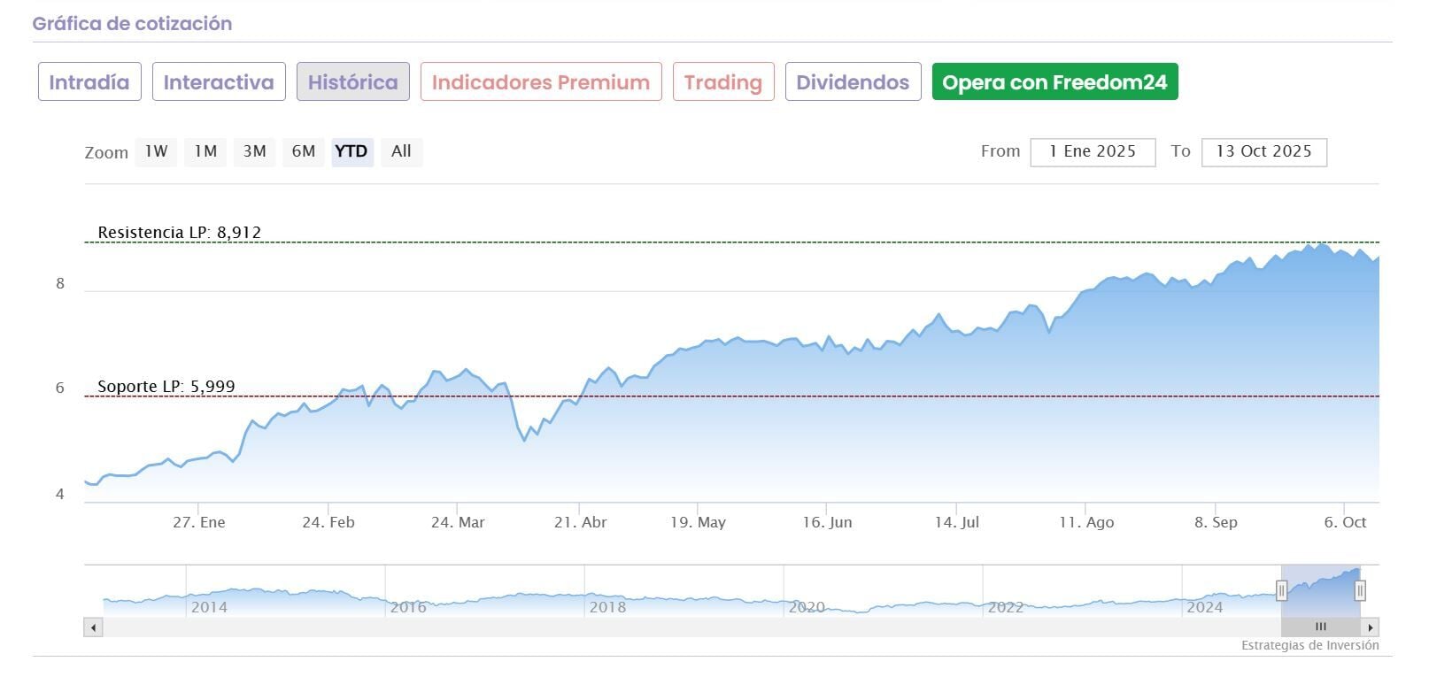
Task: Show All historical data range
Action: [401, 151]
